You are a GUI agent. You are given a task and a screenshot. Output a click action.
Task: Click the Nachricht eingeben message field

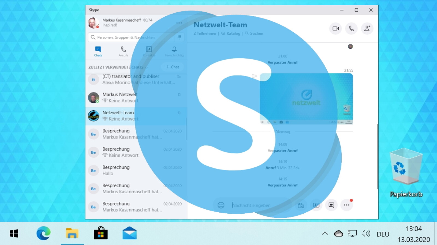point(259,205)
